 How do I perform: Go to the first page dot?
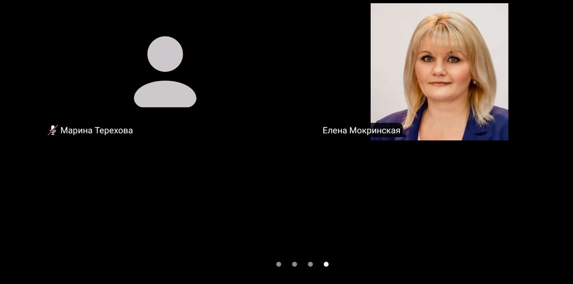(279, 264)
